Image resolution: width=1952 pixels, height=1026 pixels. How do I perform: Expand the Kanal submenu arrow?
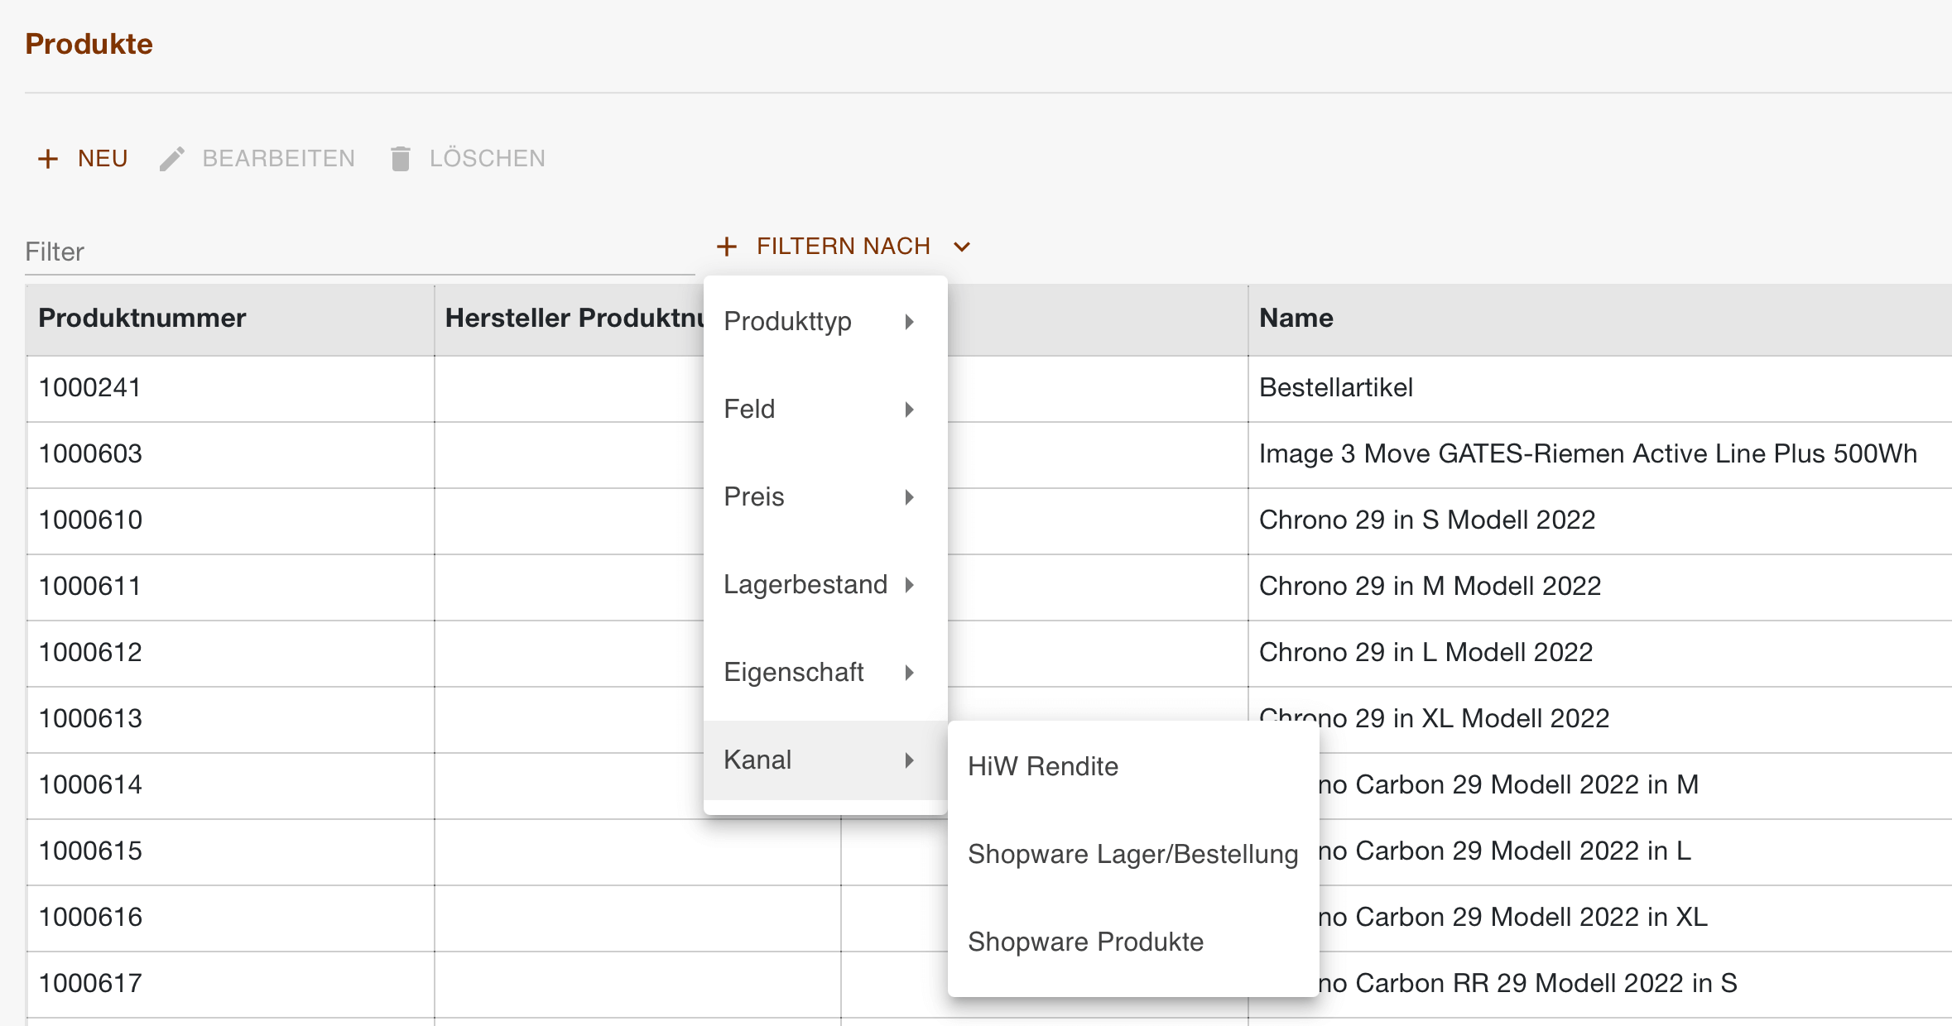(910, 760)
